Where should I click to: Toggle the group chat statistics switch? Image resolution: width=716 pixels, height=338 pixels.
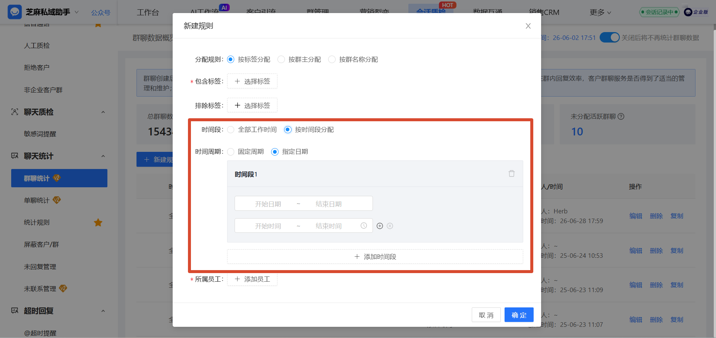point(609,38)
